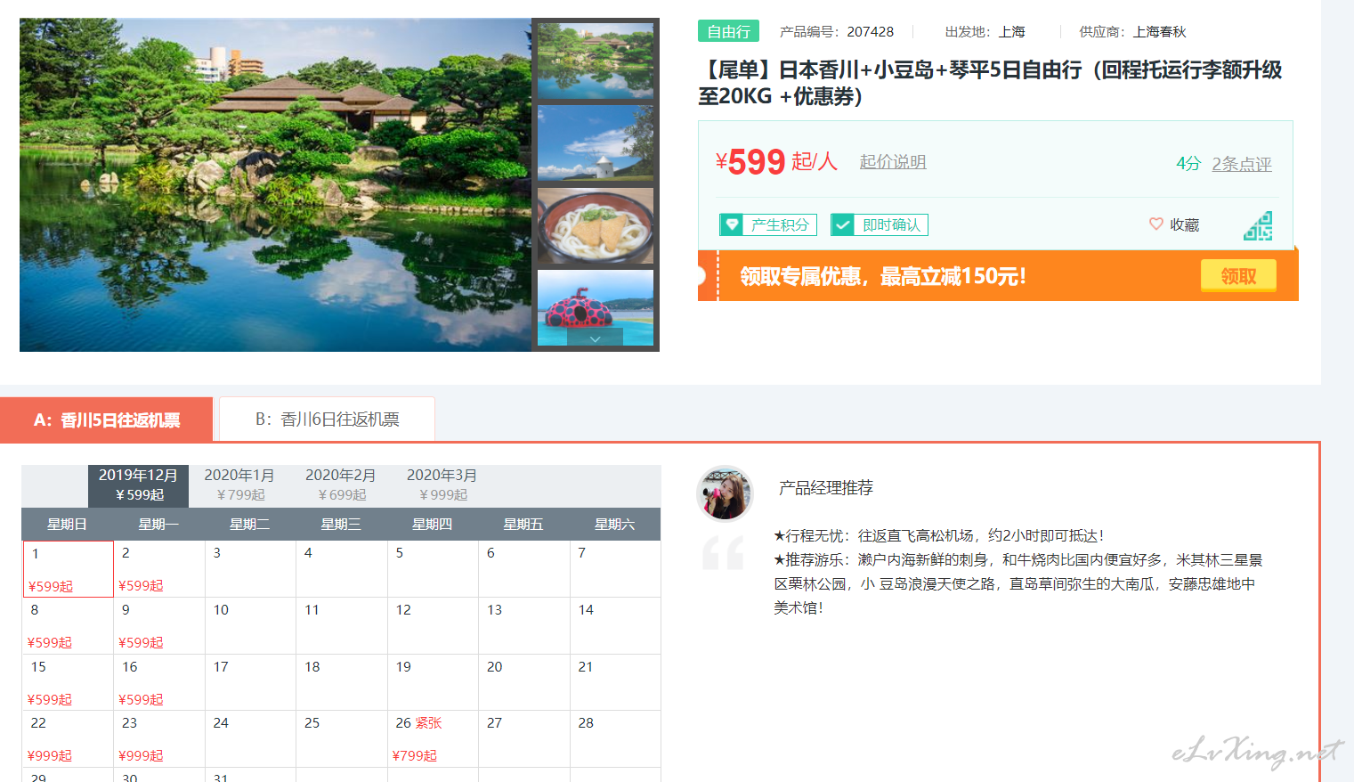This screenshot has height=782, width=1354.
Task: Click the 供应商 上海春秋 text
Action: [1132, 32]
